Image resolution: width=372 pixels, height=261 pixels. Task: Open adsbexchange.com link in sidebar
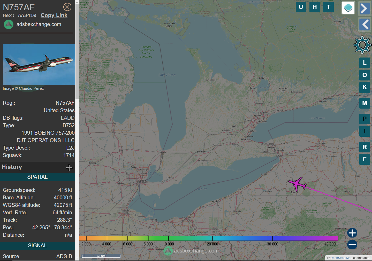coord(39,24)
